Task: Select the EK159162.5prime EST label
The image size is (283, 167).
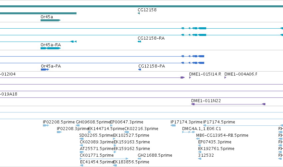Action: pyautogui.click(x=132, y=149)
